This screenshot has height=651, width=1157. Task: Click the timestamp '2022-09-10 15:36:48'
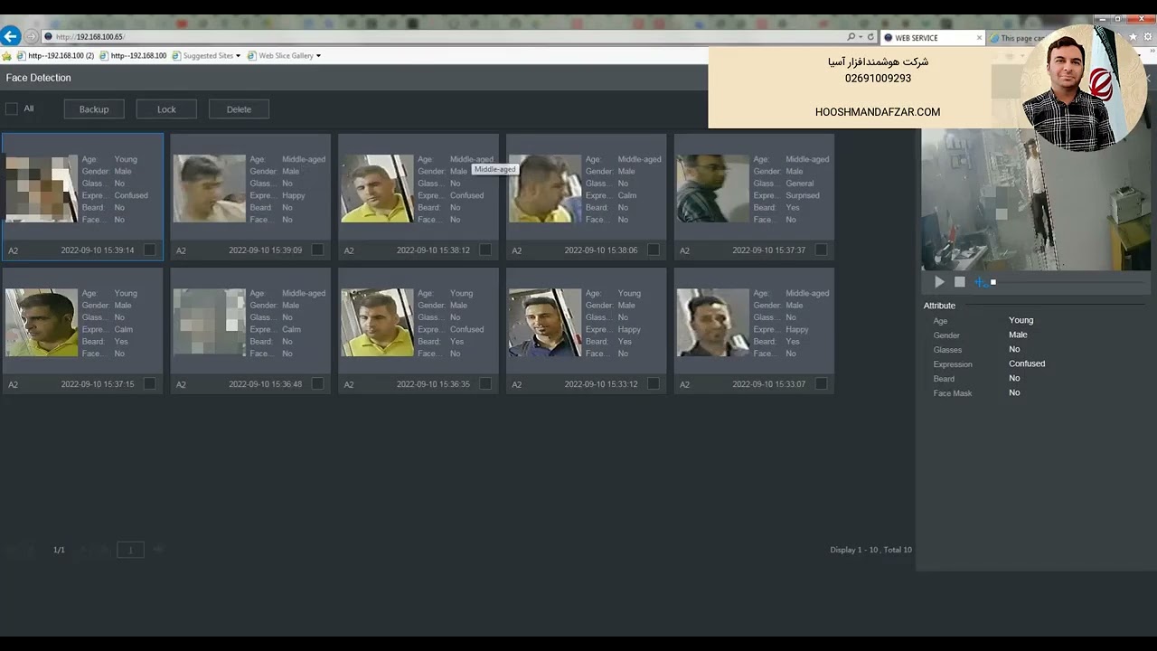coord(265,384)
